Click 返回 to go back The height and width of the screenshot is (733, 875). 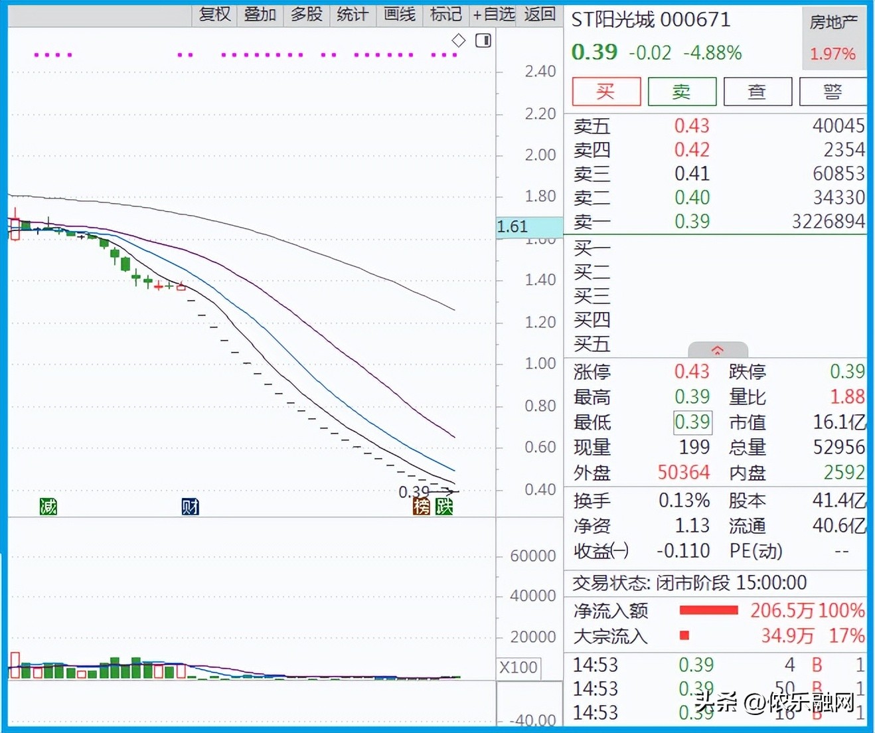[539, 15]
